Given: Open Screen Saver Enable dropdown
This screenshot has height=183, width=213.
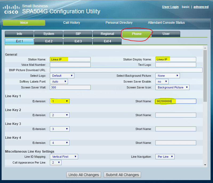Looking at the screenshot, I should (162, 82).
